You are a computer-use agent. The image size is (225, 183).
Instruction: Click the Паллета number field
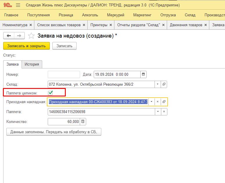[x=101, y=112]
